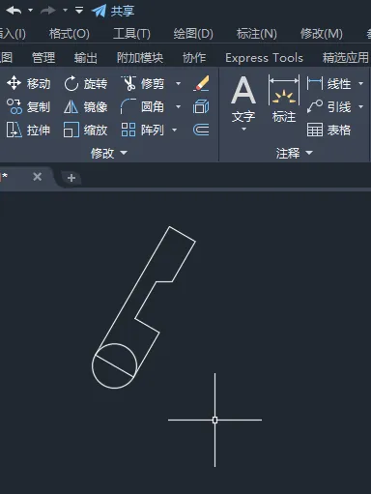The width and height of the screenshot is (371, 494).
Task: Click the Redo arrow icon
Action: tap(48, 11)
